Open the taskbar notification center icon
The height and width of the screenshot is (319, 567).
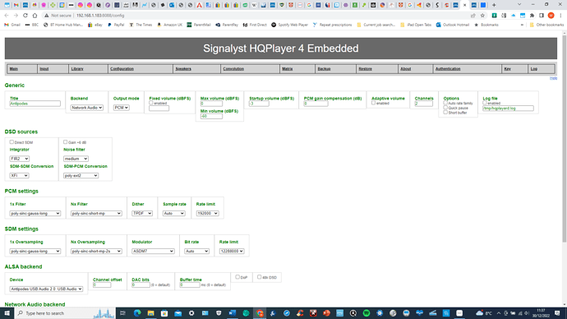pos(557,313)
